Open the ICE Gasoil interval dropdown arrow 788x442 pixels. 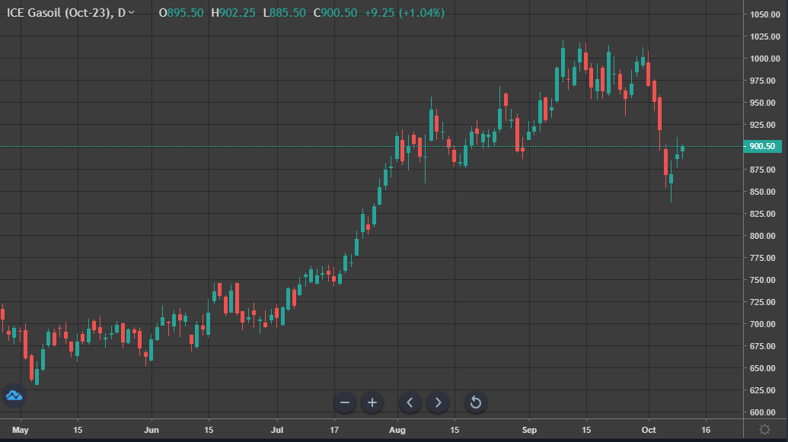point(132,13)
